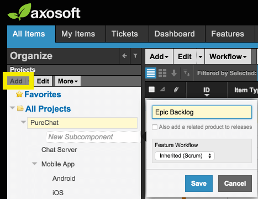Click the Save button
Viewport: 258px width, 199px height.
click(x=199, y=184)
